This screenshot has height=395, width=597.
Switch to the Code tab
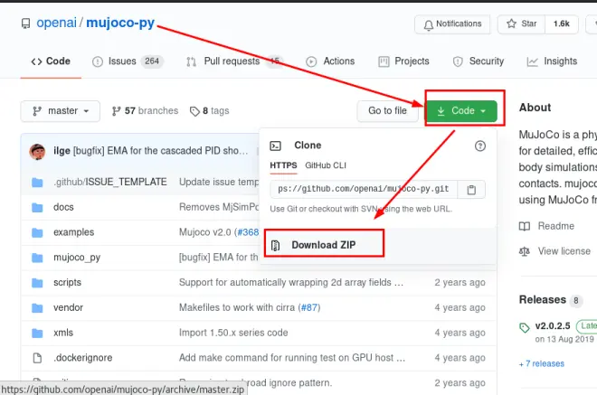51,61
